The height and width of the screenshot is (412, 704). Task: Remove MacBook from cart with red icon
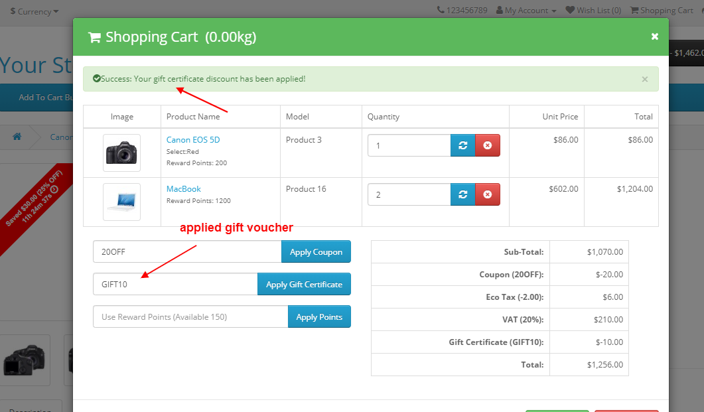tap(488, 194)
